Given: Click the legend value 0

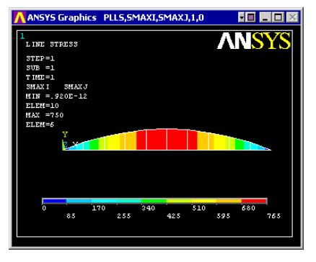Looking at the screenshot, I should 44,208.
